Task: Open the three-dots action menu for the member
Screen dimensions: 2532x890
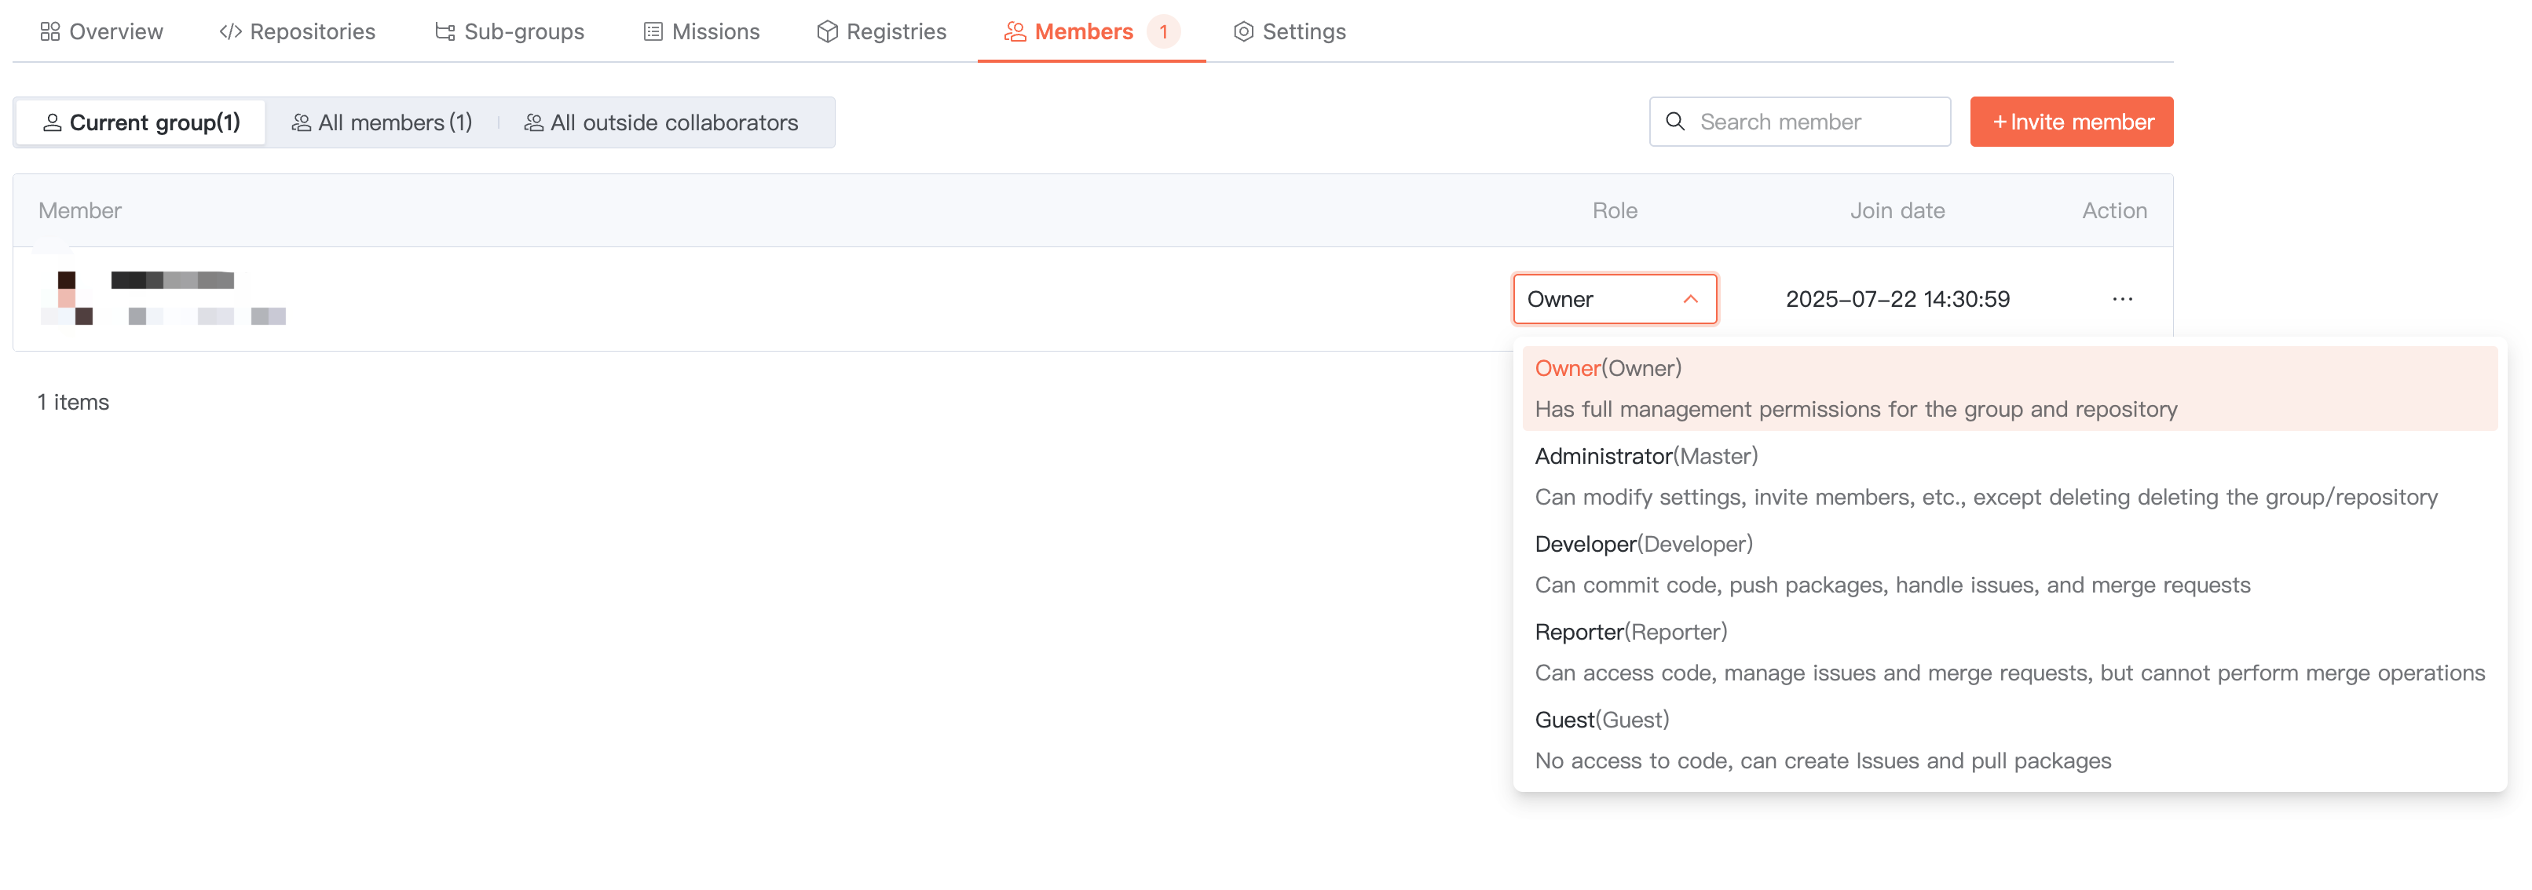Action: [x=2121, y=299]
